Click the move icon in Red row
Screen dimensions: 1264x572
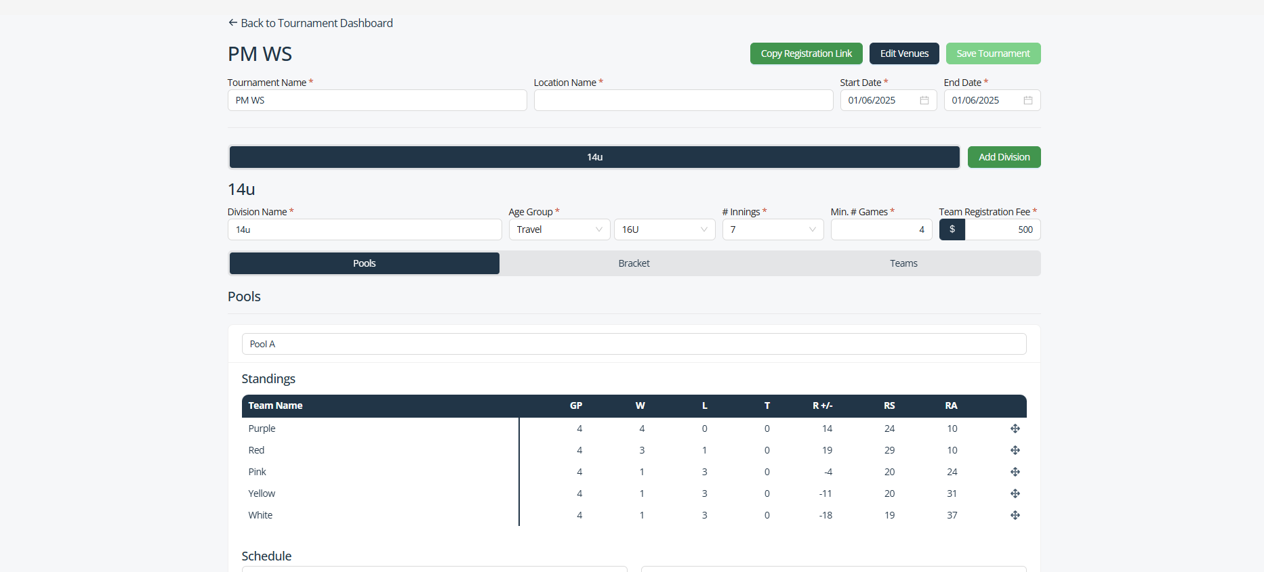coord(1015,450)
